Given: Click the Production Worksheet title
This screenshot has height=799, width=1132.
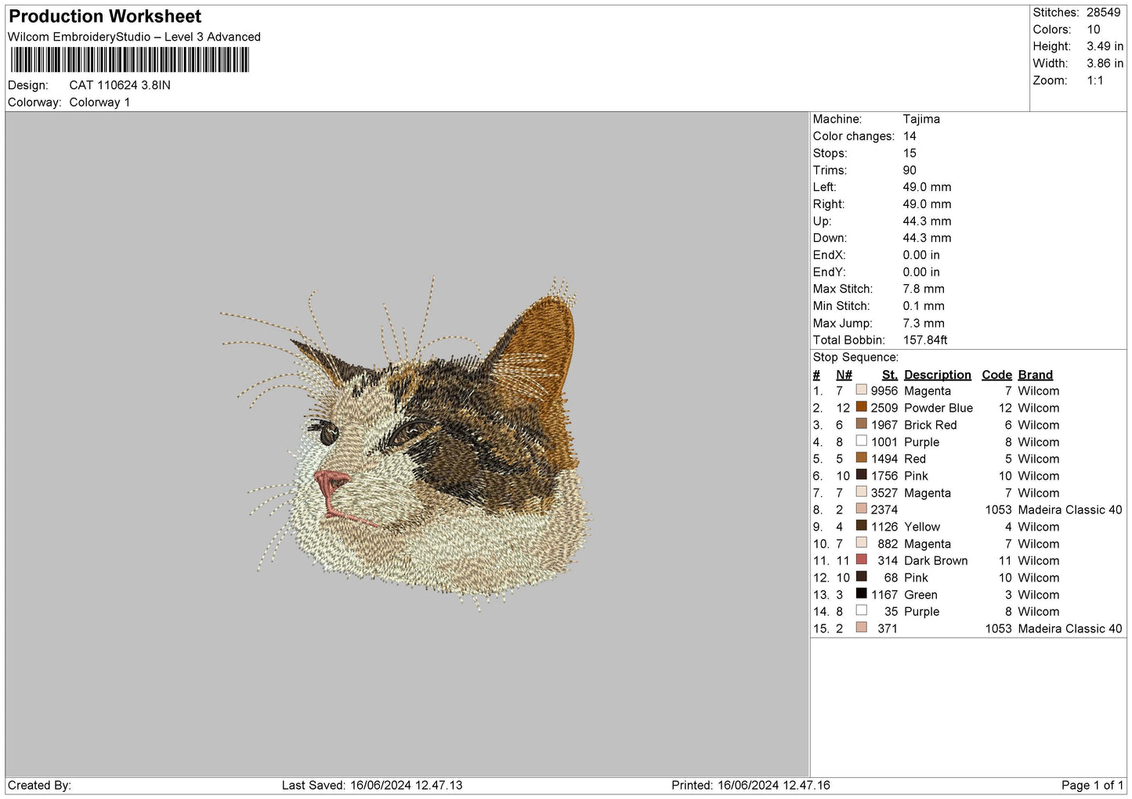Looking at the screenshot, I should (105, 16).
